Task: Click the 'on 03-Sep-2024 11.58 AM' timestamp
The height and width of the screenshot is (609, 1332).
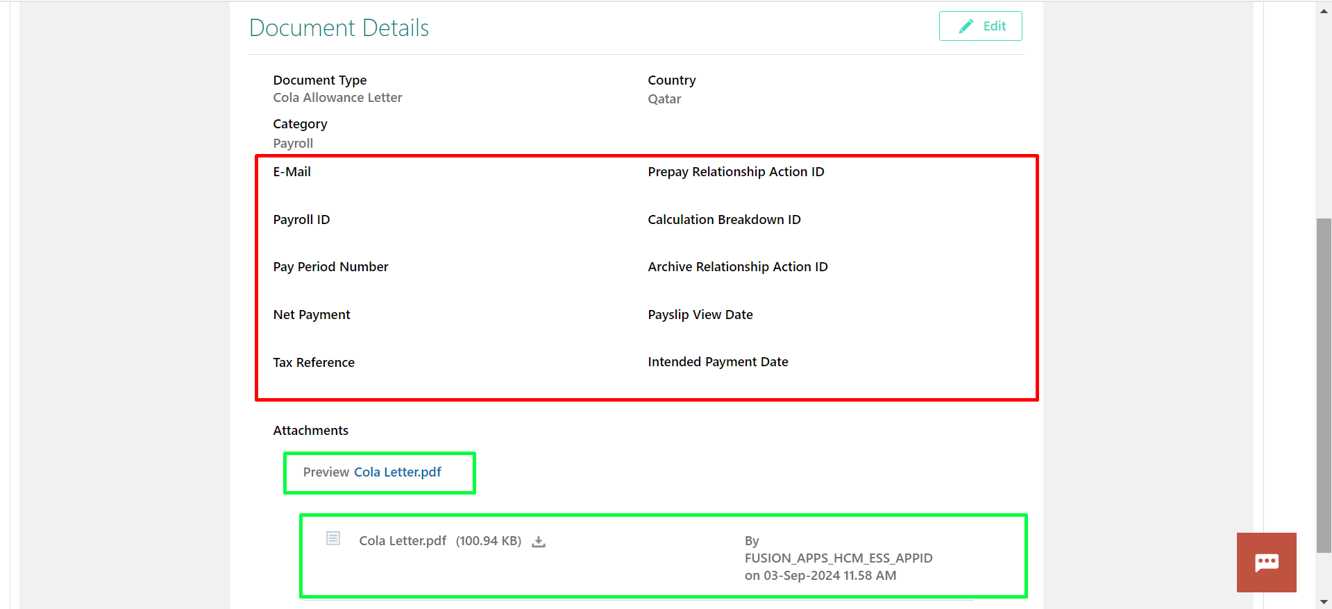Action: [x=820, y=576]
